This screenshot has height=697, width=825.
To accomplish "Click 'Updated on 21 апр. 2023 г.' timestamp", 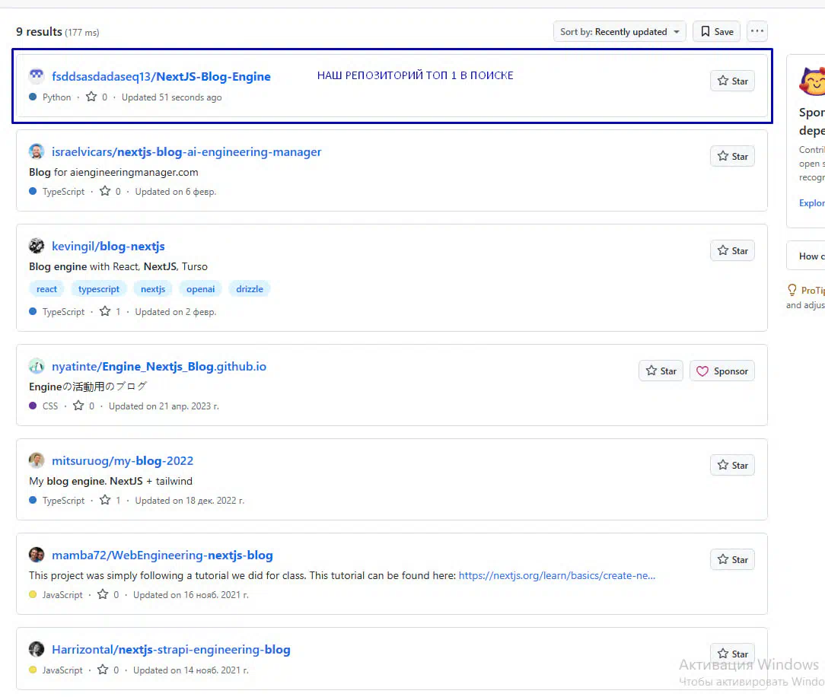I will coord(164,406).
